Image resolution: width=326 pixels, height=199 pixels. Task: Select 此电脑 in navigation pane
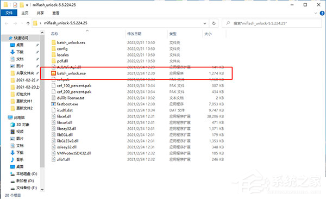19,117
